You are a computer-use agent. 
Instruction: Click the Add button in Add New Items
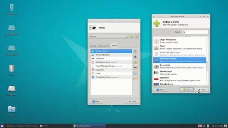click(187, 90)
